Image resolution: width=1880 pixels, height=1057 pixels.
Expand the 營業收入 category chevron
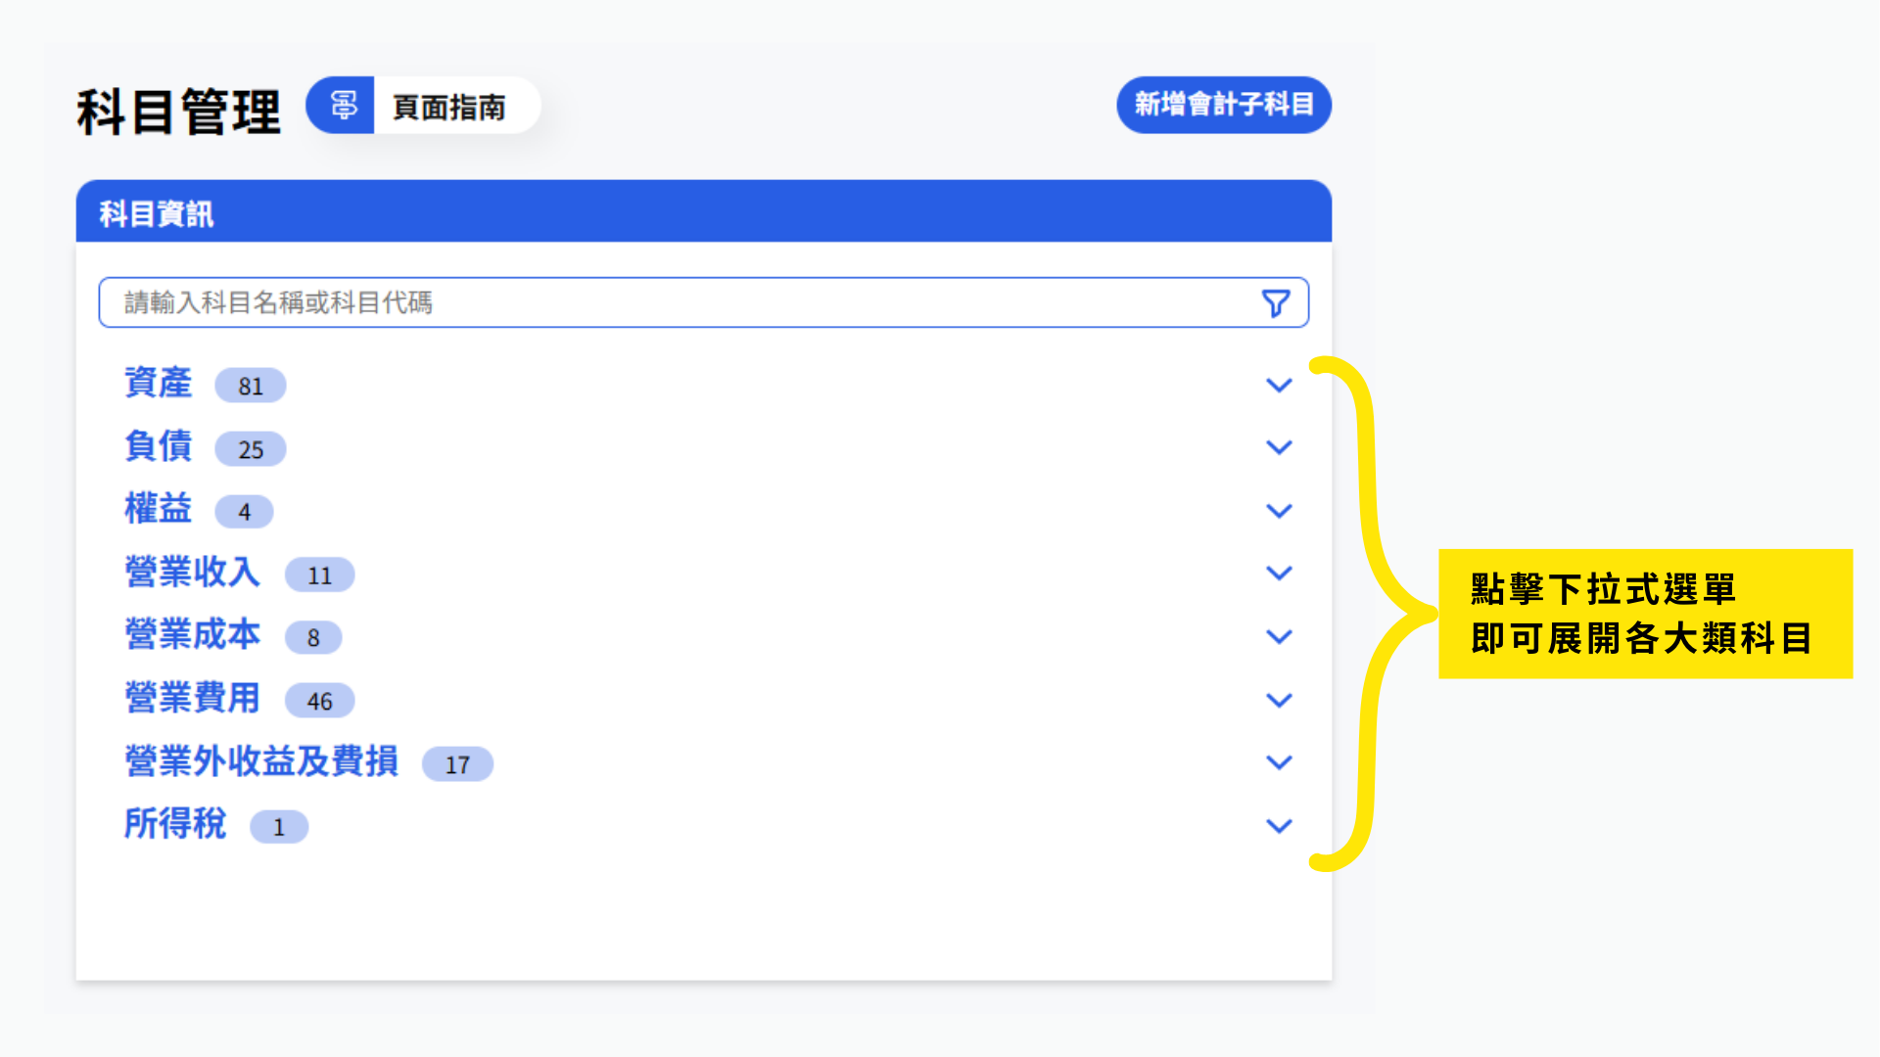click(x=1279, y=573)
